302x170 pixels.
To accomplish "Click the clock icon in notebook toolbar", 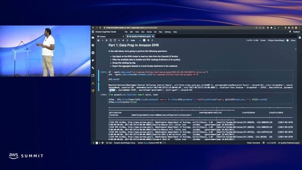I will pyautogui.click(x=148, y=40).
